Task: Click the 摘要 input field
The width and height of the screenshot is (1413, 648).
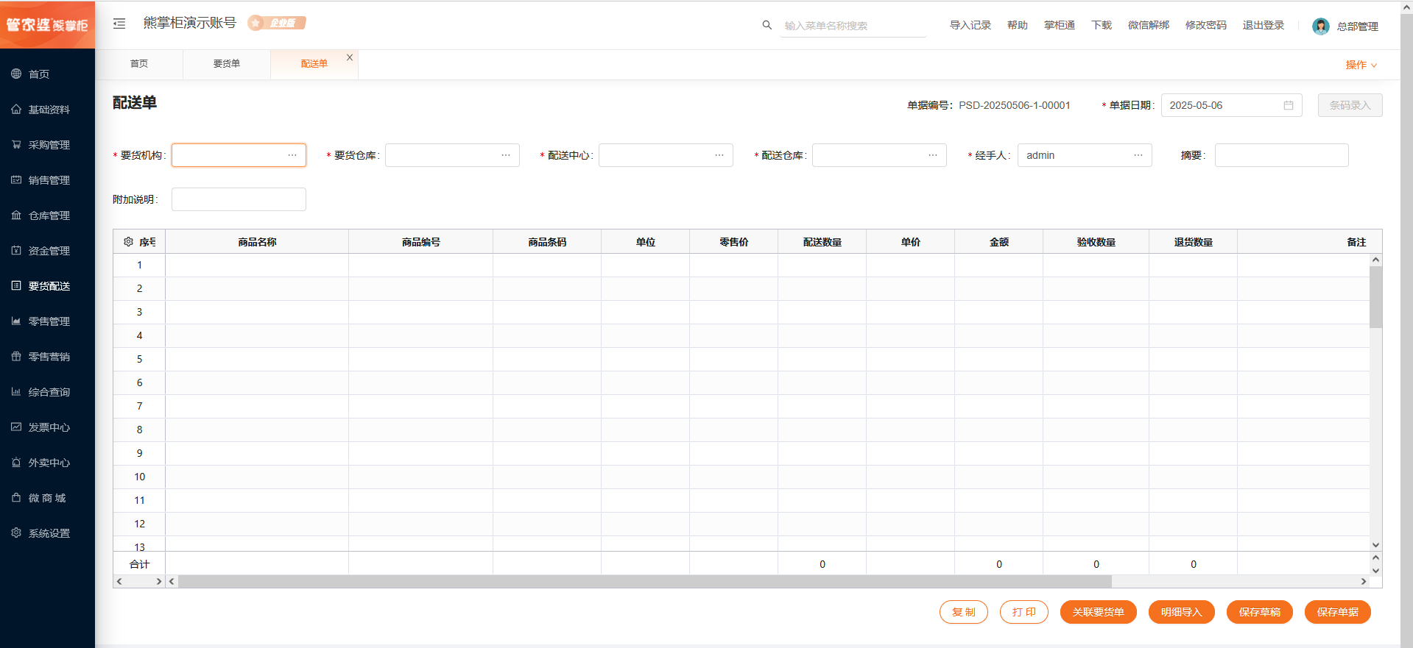Action: click(x=1282, y=155)
